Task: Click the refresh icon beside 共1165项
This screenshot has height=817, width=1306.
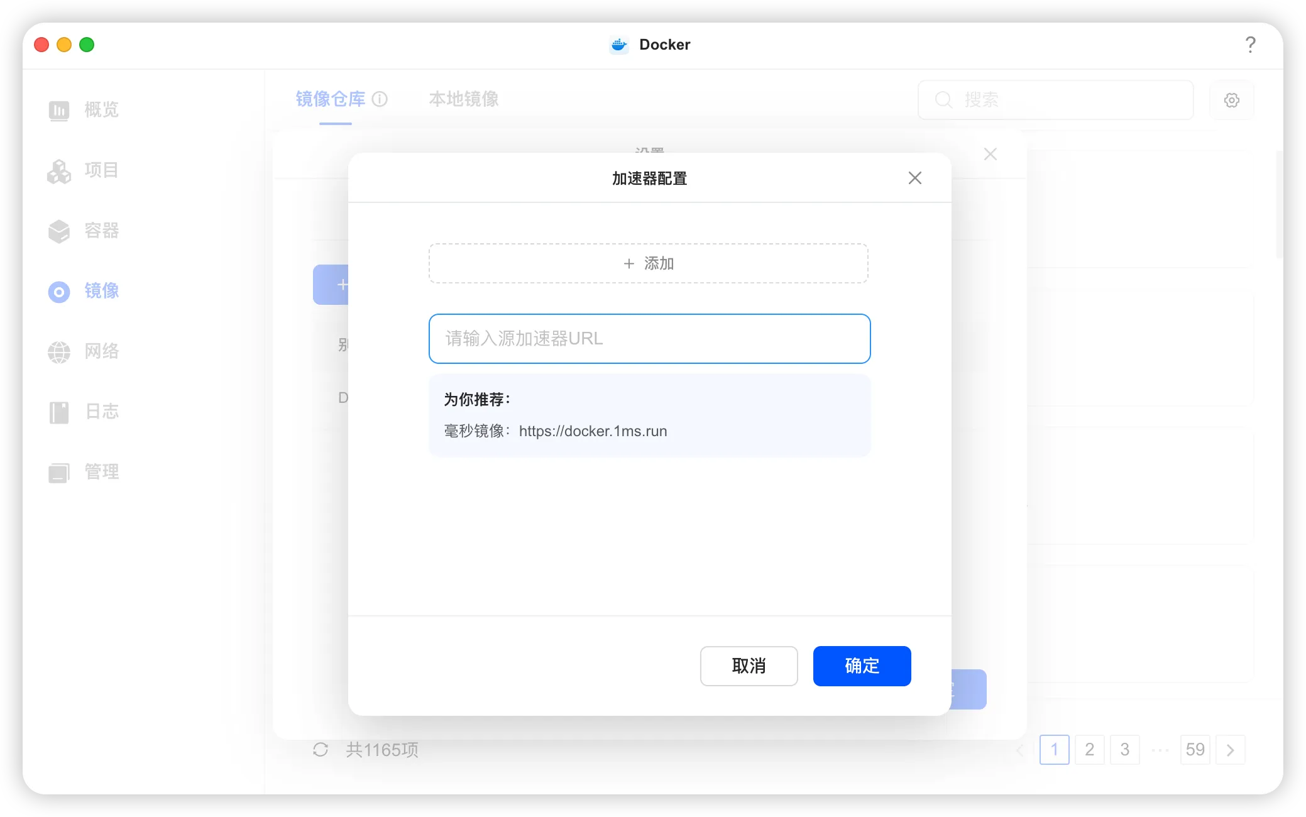Action: (x=321, y=749)
